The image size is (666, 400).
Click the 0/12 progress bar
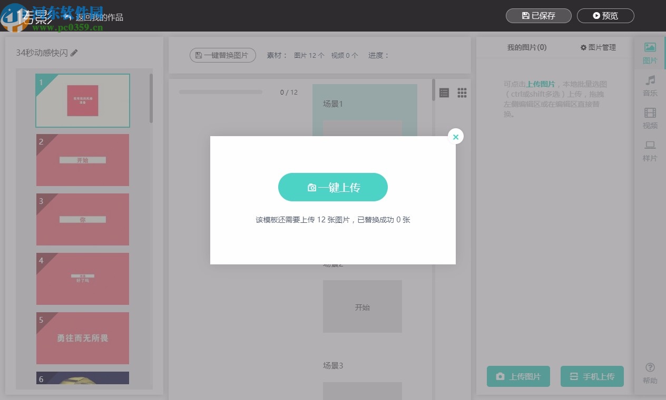220,91
